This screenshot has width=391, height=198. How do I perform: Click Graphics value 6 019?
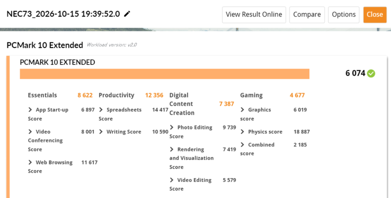(300, 109)
